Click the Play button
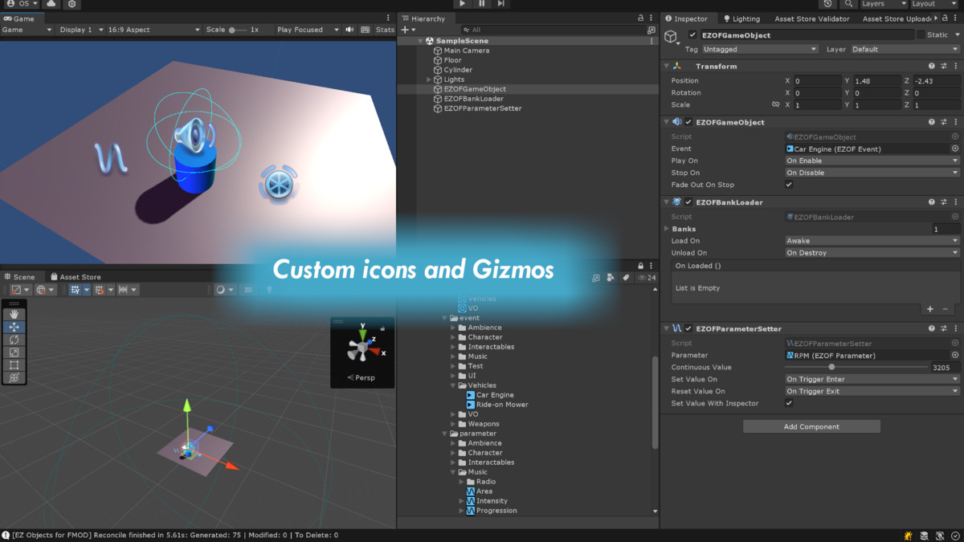Screen dimensions: 964x542 coord(463,4)
